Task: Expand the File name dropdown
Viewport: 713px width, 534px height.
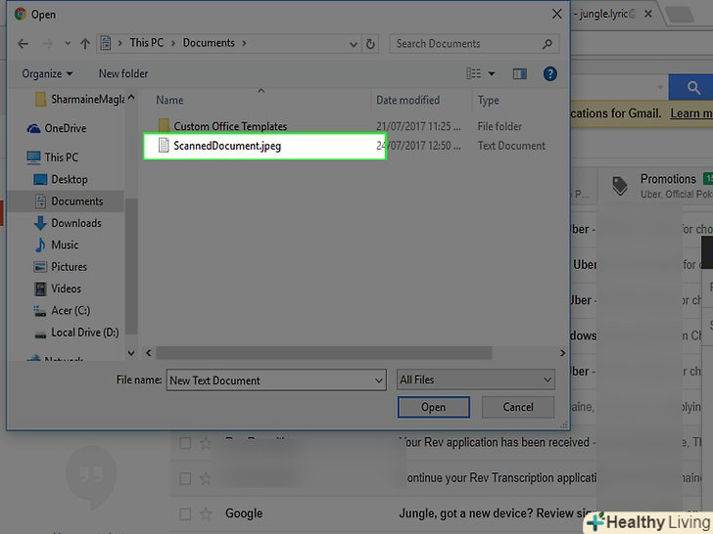Action: point(378,380)
